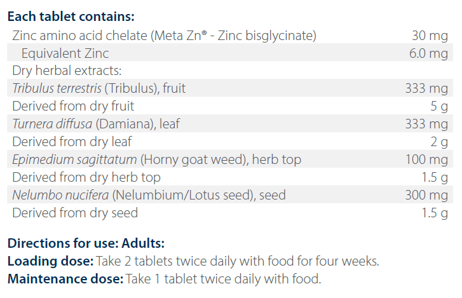Select the Turnera diffusa (Damiana) leaf row
Screen dimensions: 462x298
coord(95,124)
